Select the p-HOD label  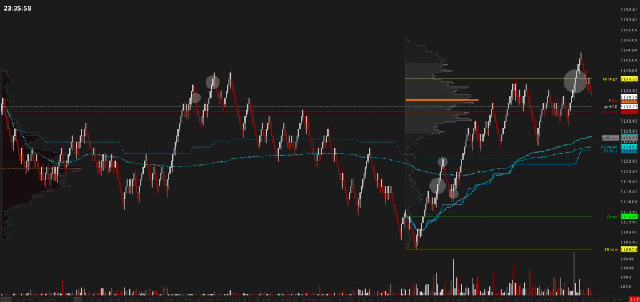click(x=612, y=106)
